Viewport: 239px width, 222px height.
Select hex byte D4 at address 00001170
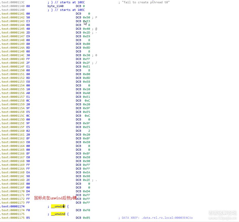(28, 191)
